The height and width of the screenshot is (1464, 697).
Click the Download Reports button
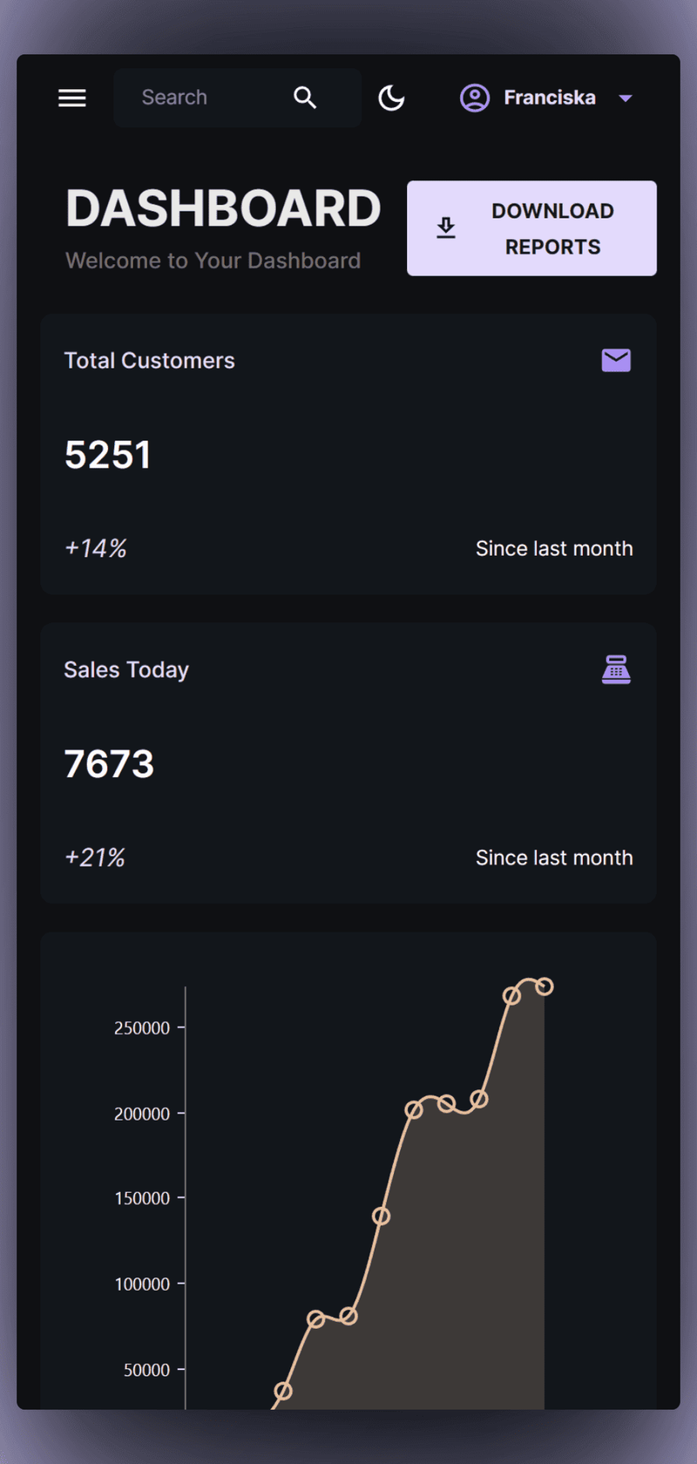point(531,228)
